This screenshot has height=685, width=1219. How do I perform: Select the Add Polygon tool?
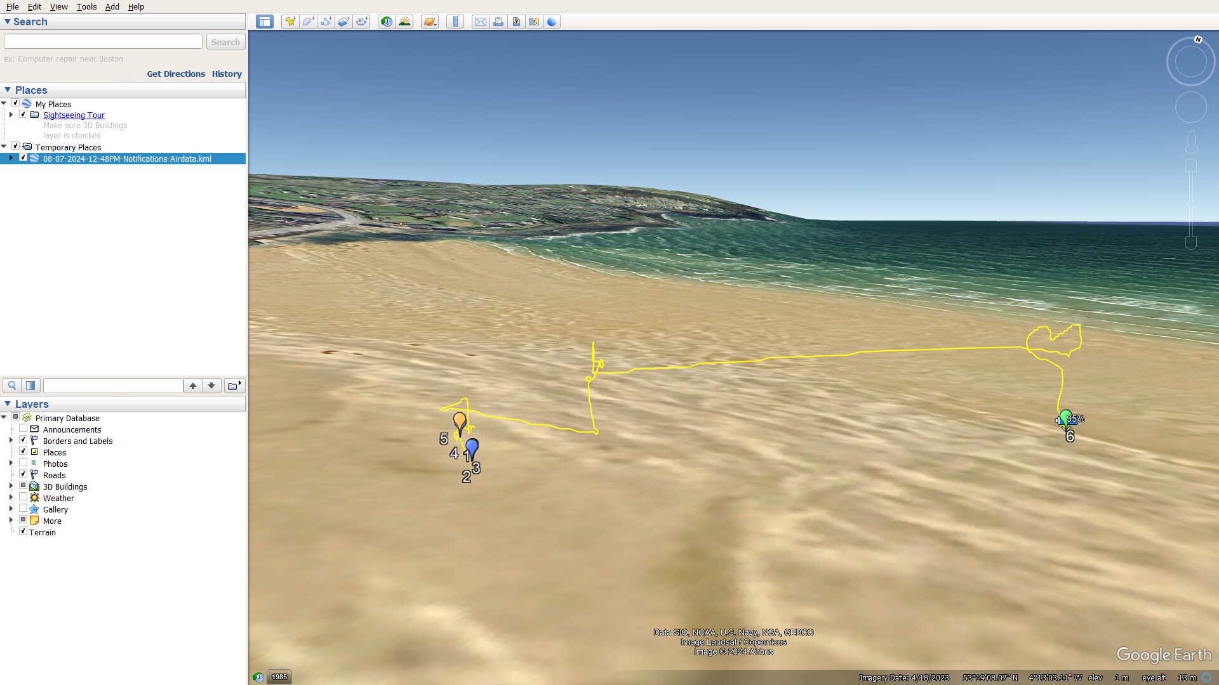tap(308, 22)
